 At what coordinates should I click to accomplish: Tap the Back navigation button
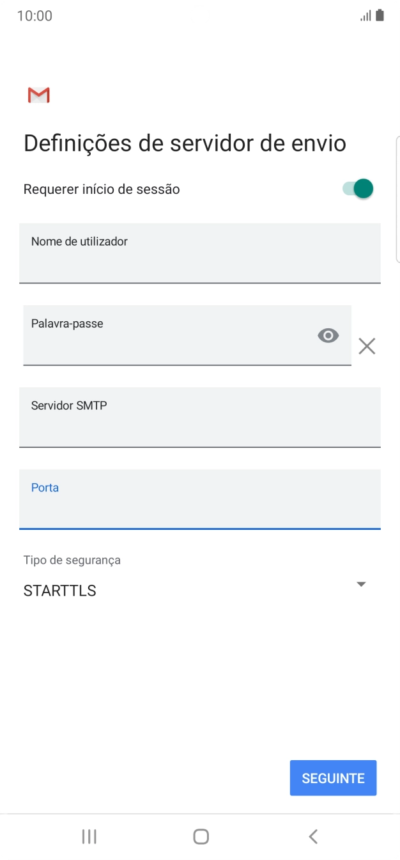click(312, 836)
